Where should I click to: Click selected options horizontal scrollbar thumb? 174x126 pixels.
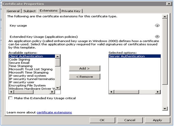click(x=127, y=92)
